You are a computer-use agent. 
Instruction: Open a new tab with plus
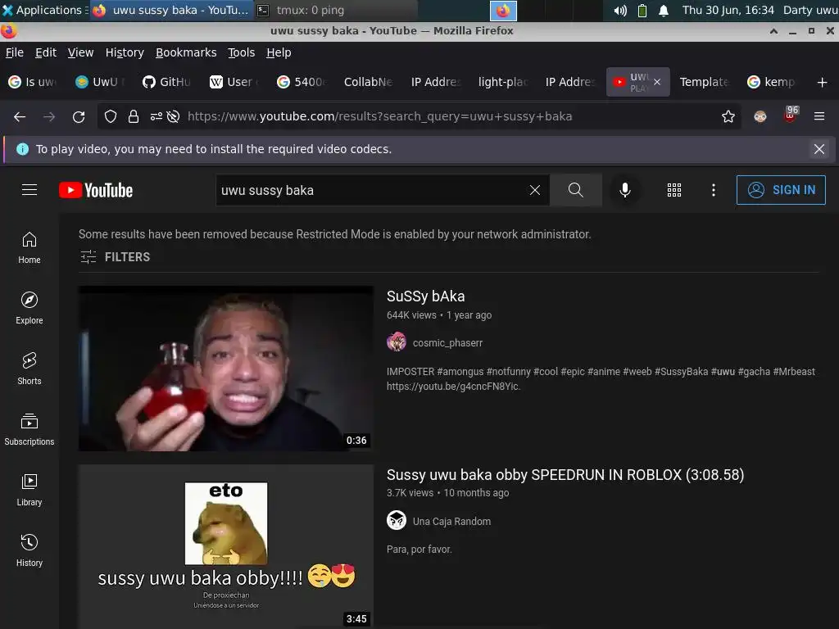click(x=823, y=82)
